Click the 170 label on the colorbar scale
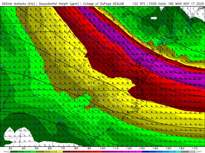 coord(195,148)
